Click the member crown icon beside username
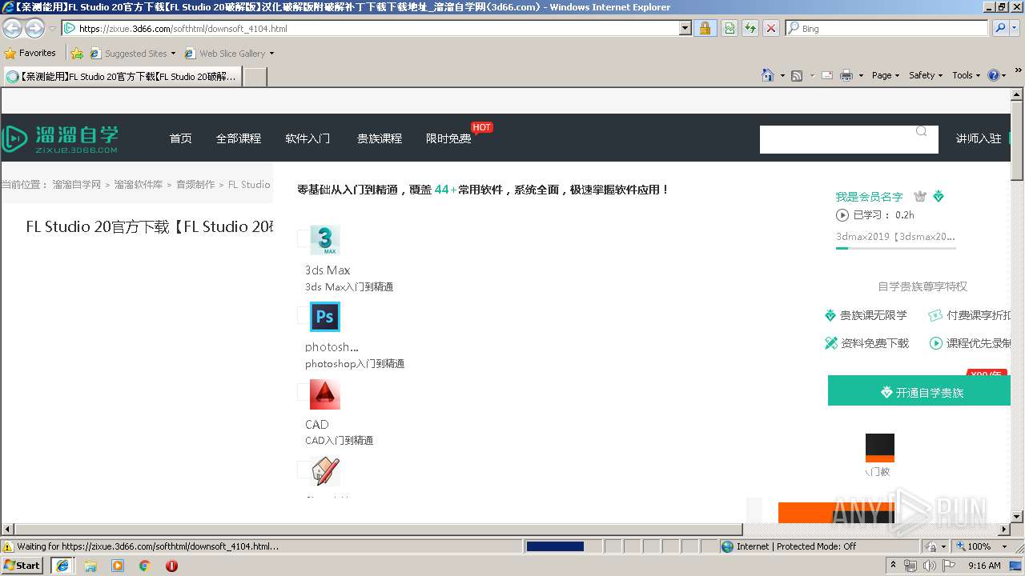1025x576 pixels. [920, 196]
